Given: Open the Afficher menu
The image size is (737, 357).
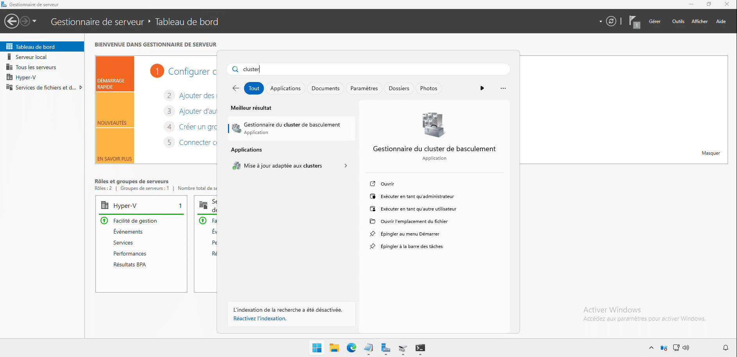Looking at the screenshot, I should [x=699, y=21].
